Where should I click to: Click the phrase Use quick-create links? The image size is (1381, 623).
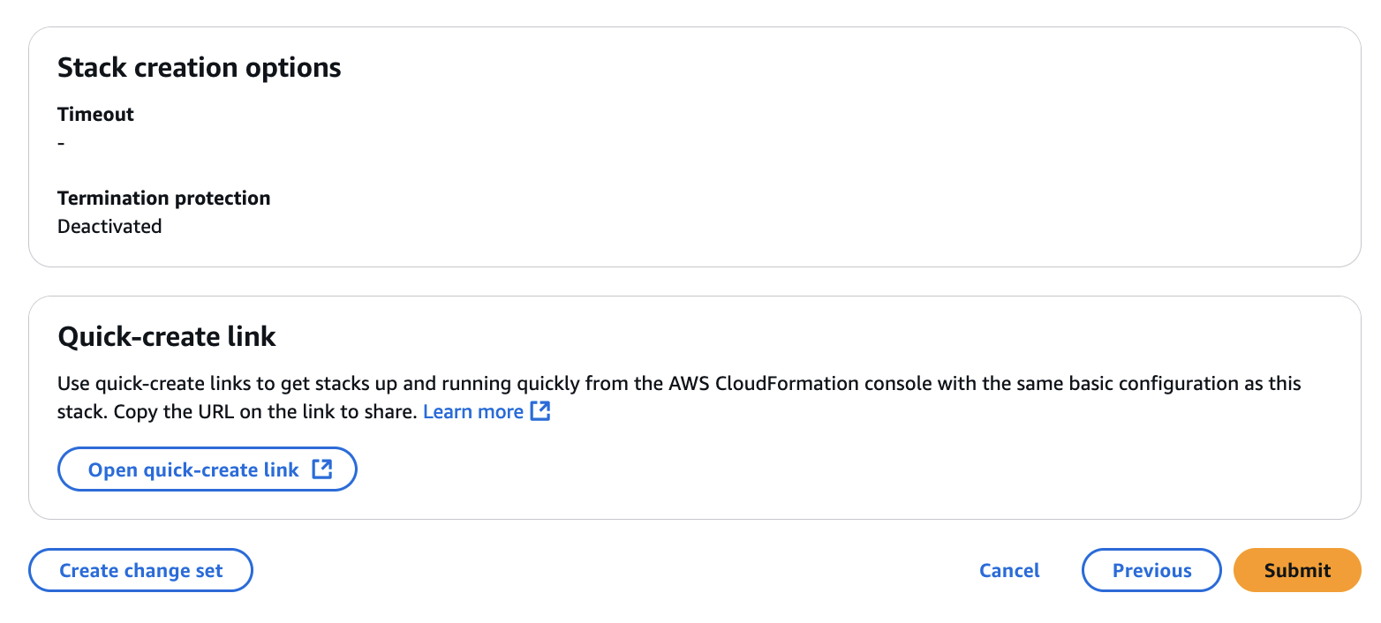(150, 385)
